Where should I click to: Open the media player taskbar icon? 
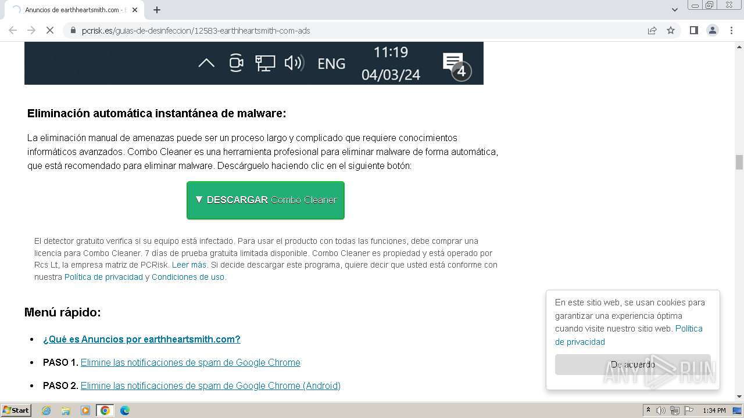click(x=85, y=410)
